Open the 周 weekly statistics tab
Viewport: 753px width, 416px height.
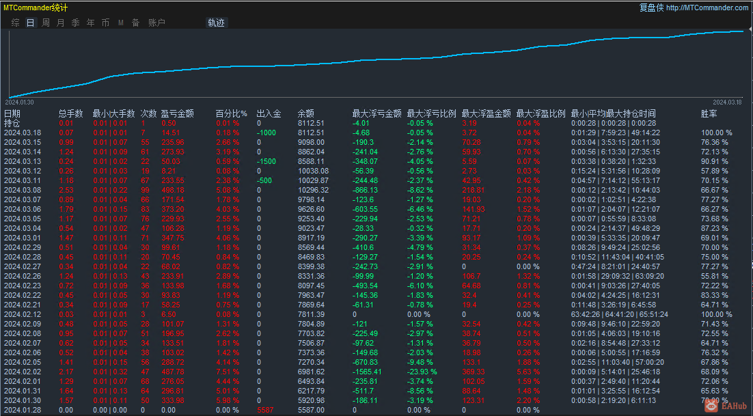click(x=46, y=23)
